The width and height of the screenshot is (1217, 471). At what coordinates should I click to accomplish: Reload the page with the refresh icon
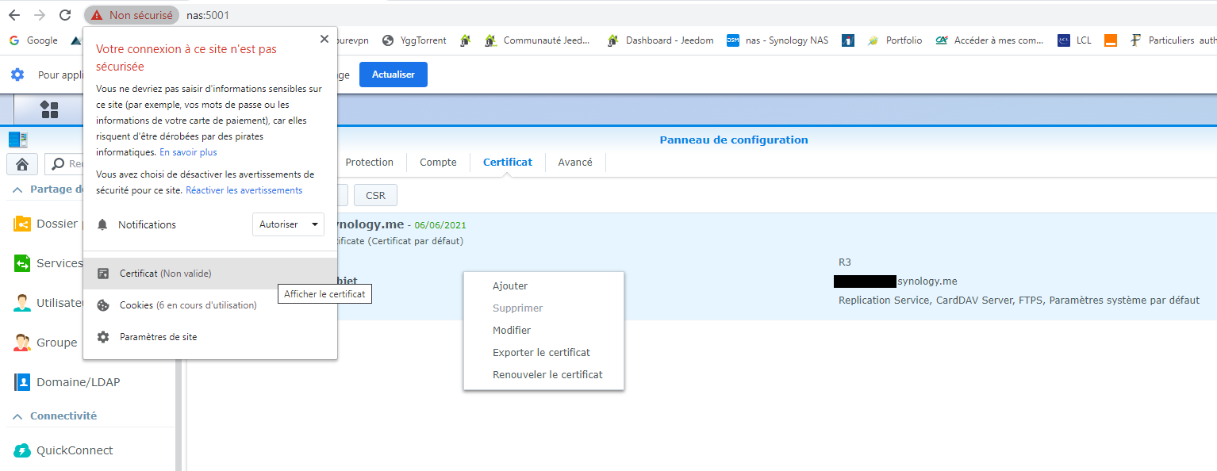65,15
